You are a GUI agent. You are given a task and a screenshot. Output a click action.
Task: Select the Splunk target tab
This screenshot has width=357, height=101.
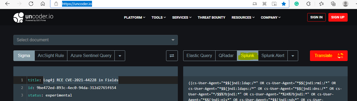248,56
